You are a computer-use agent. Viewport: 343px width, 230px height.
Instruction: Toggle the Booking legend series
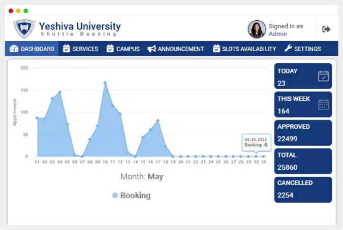(x=135, y=196)
